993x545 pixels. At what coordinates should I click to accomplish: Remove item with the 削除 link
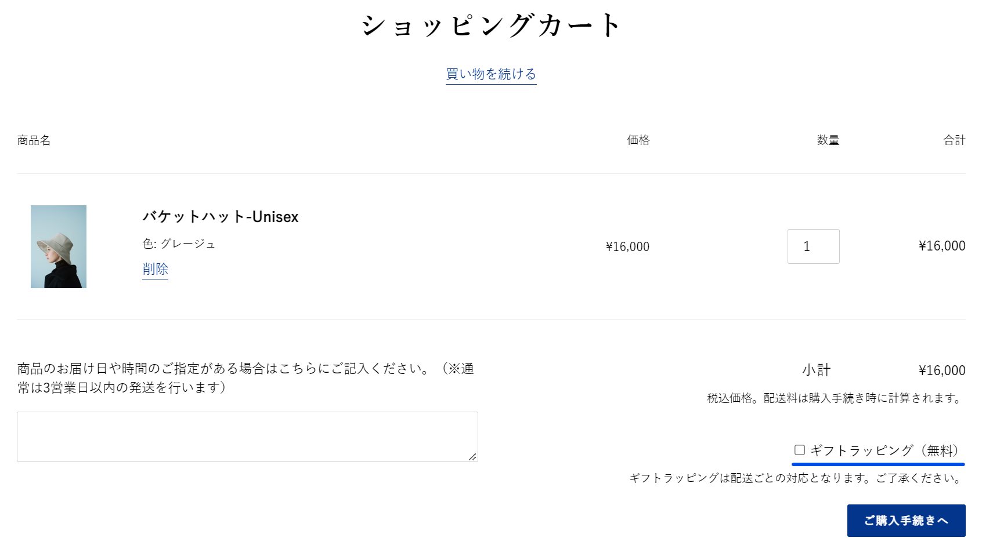click(x=155, y=269)
